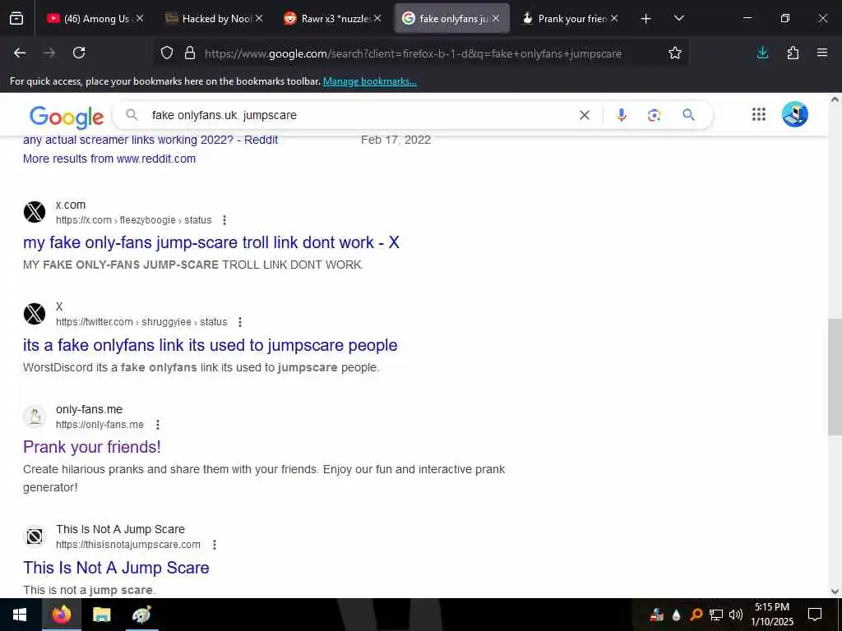Open more options for only-fans.me result
This screenshot has width=842, height=631.
(157, 425)
